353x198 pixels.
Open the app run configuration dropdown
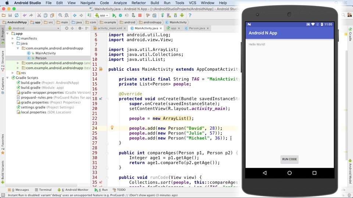click(102, 15)
